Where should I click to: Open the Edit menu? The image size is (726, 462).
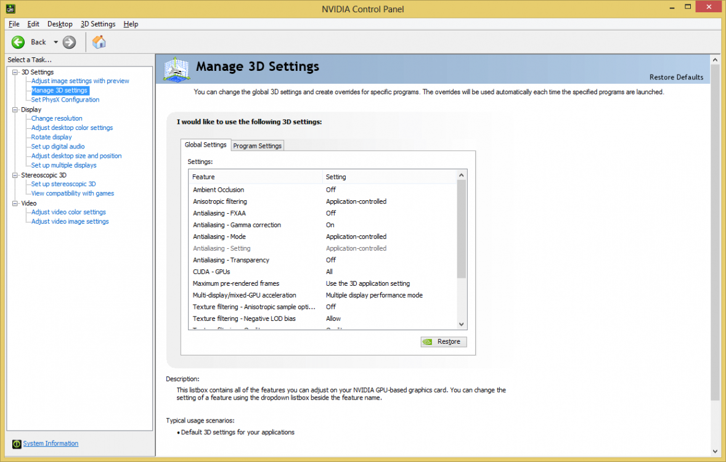point(33,24)
